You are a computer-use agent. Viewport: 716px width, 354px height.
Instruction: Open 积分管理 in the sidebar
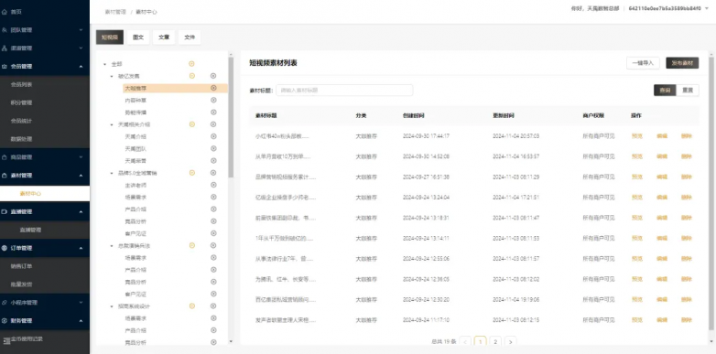[21, 102]
